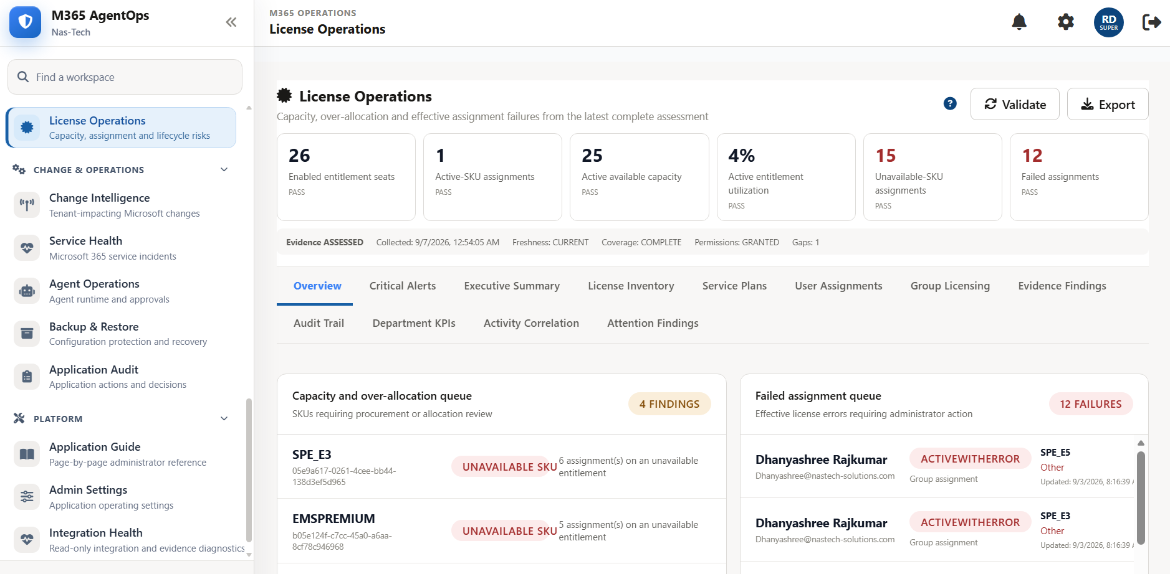
Task: Open the User Assignments tab
Action: pos(838,286)
